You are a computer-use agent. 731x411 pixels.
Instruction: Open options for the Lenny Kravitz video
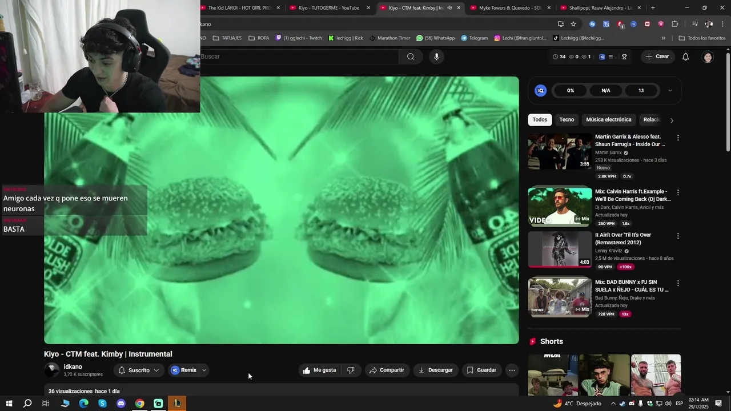(678, 236)
